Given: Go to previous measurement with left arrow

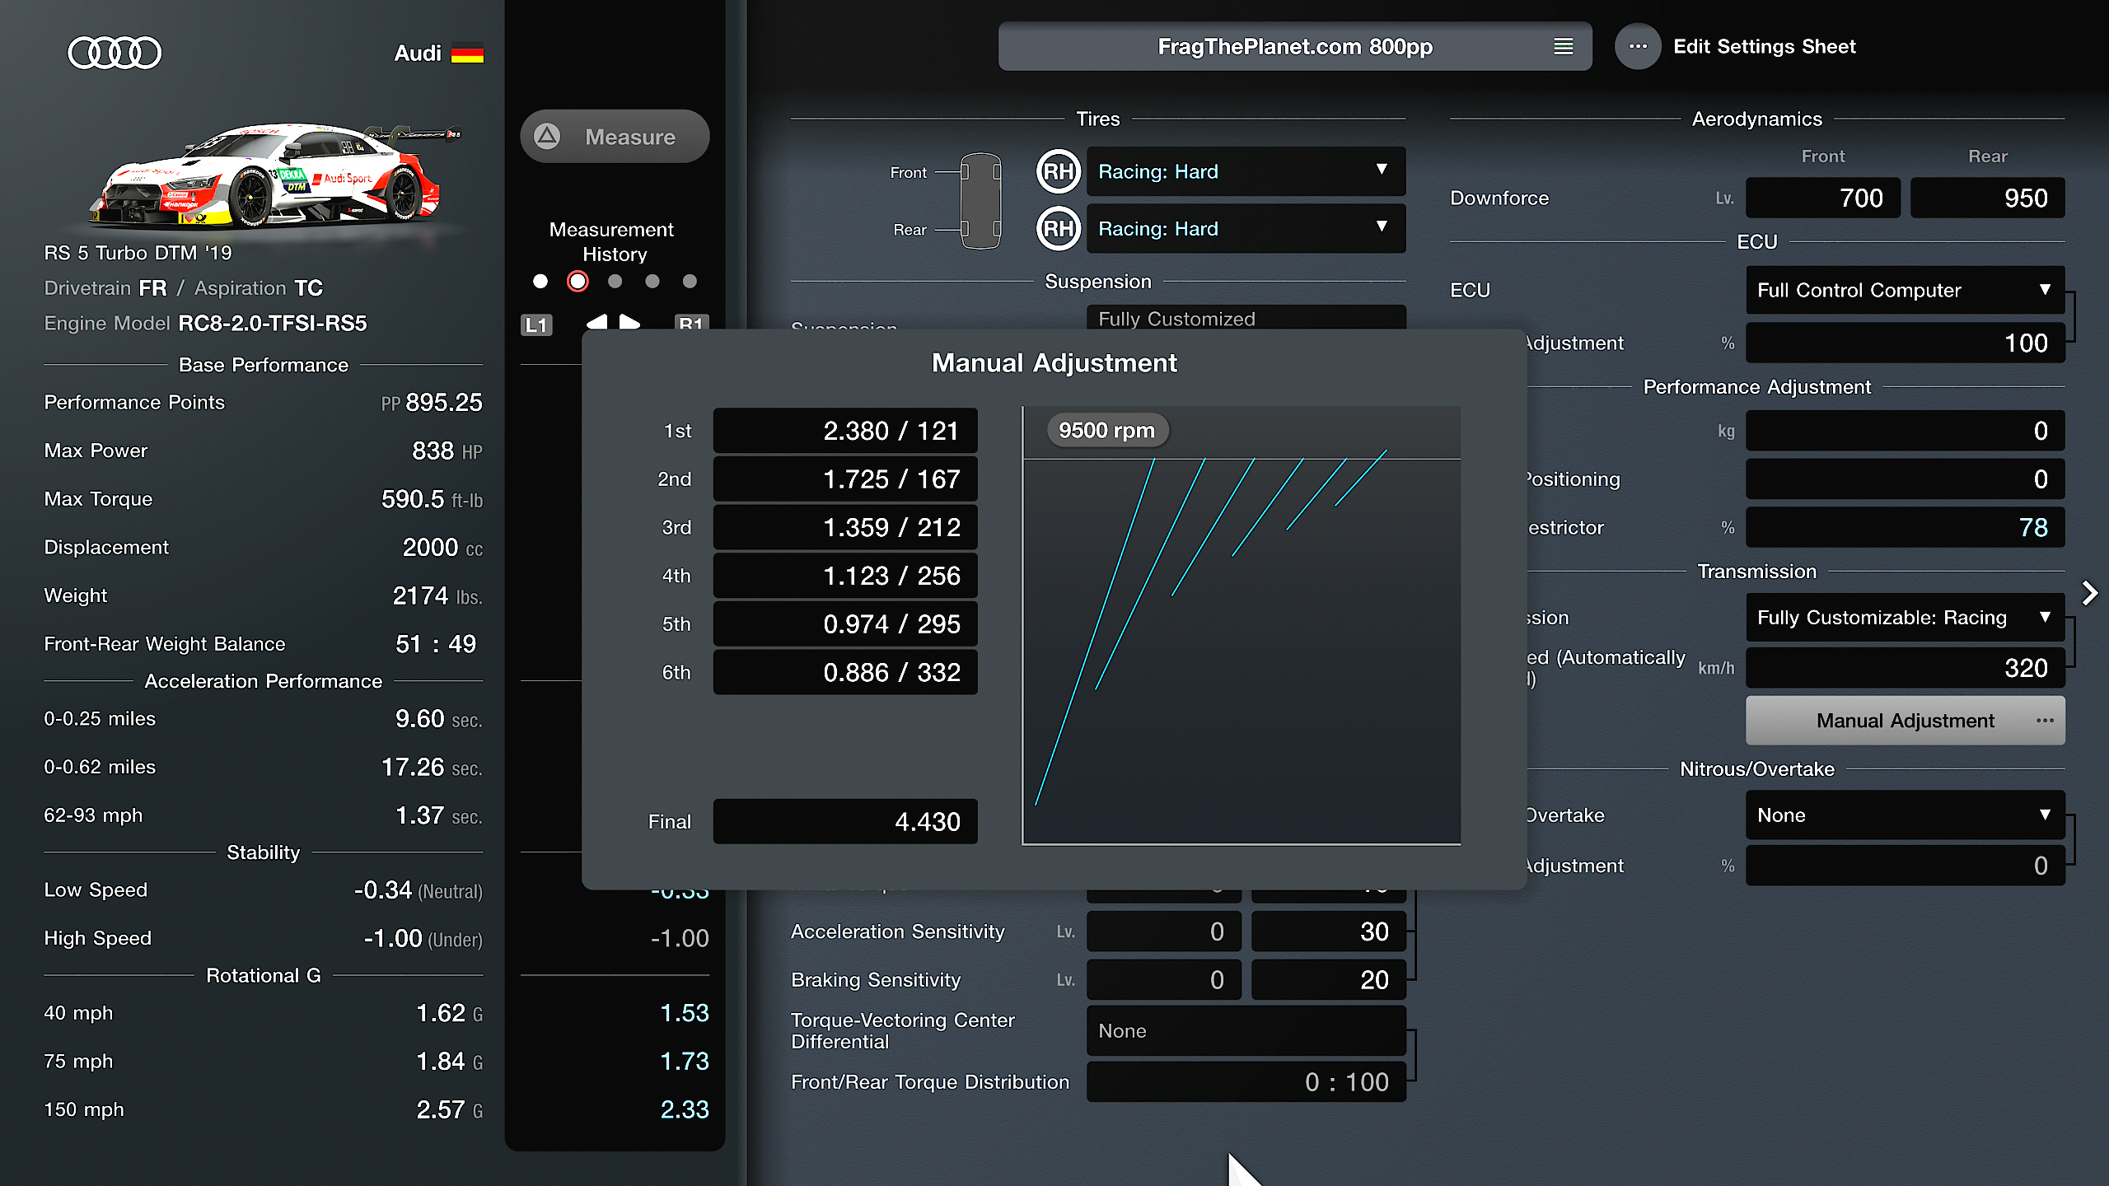Looking at the screenshot, I should 597,323.
